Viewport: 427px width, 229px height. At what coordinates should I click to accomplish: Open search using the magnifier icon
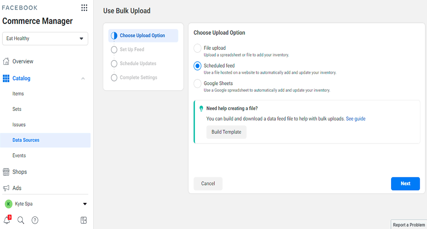[x=21, y=220]
